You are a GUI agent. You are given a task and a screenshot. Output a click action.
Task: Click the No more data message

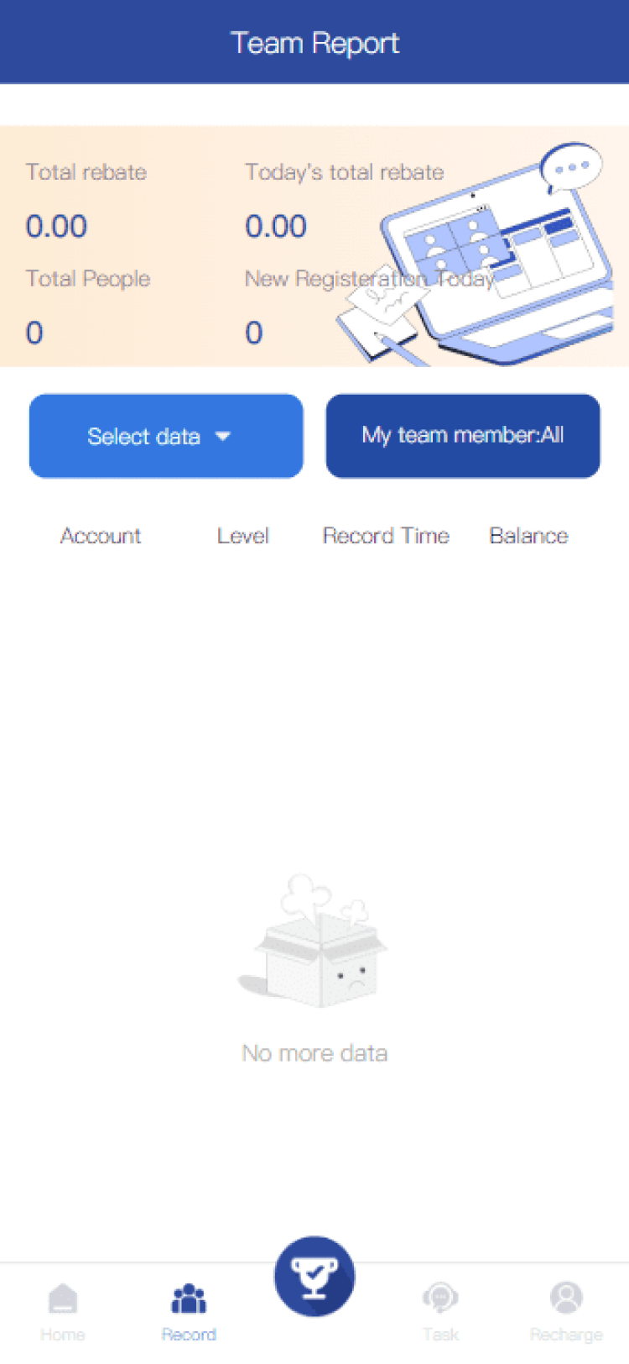314,1053
